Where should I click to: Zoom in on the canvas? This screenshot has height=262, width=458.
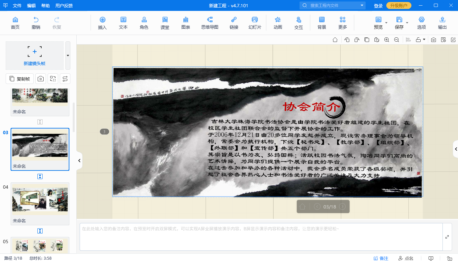point(387,40)
